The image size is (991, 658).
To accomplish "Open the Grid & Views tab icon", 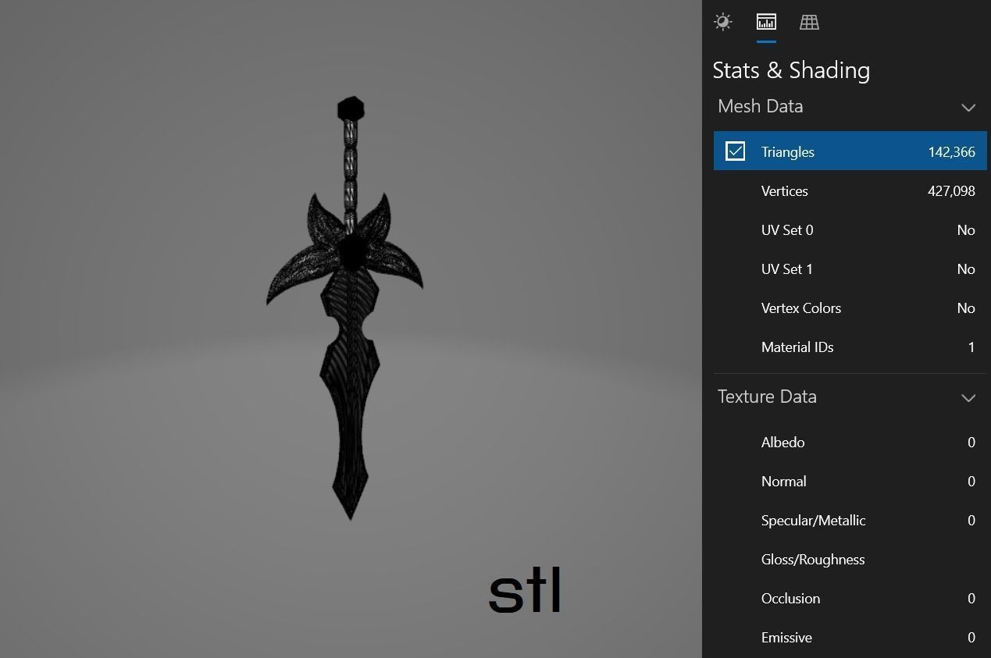I will coord(809,22).
